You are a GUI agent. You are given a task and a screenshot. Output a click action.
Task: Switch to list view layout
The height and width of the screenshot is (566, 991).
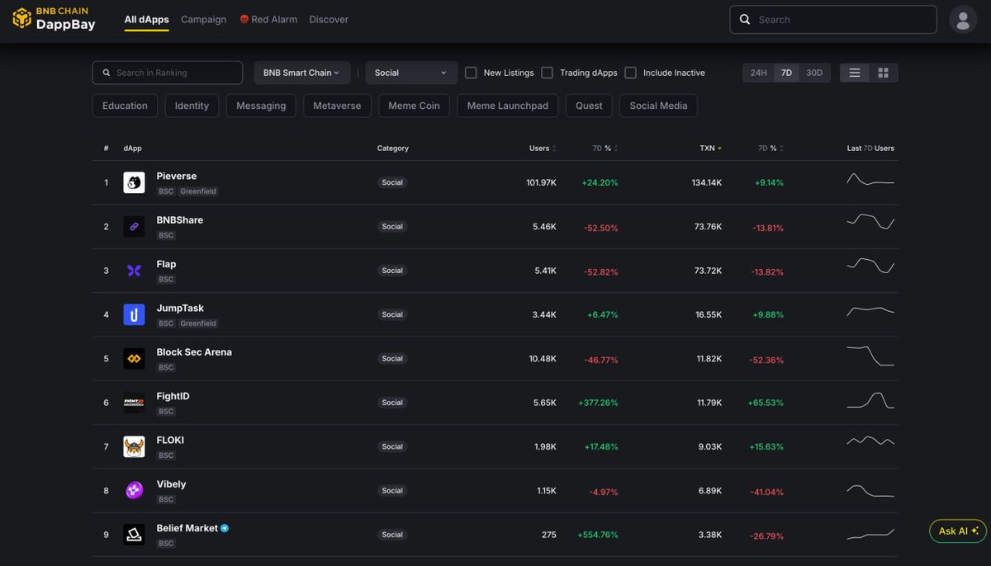855,73
